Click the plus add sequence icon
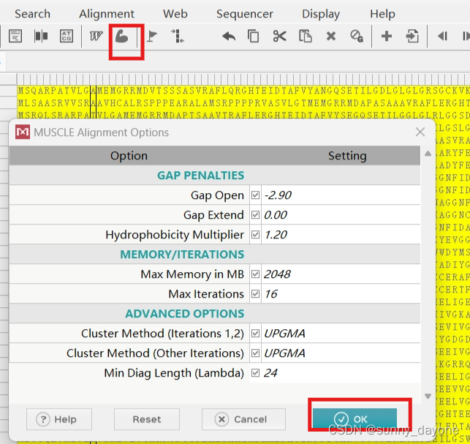Screen dimensions: 470x444 click(387, 37)
